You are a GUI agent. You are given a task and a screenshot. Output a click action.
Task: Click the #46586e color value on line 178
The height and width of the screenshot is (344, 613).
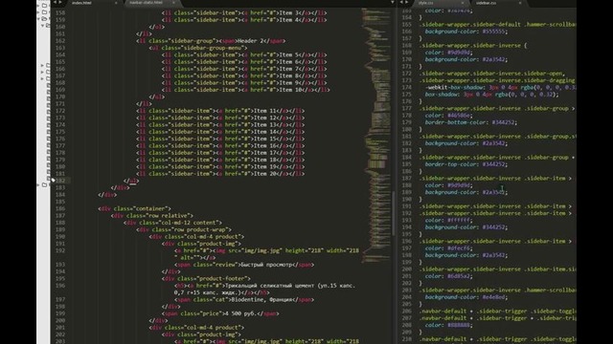459,116
